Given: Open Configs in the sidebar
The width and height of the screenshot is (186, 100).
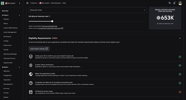Looking at the screenshot, I should coord(6,41).
